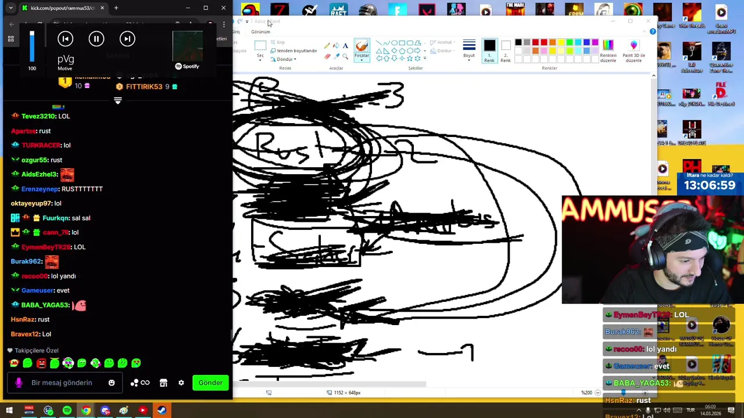744x418 pixels.
Task: Open a new tab in Chrome
Action: coord(116,8)
